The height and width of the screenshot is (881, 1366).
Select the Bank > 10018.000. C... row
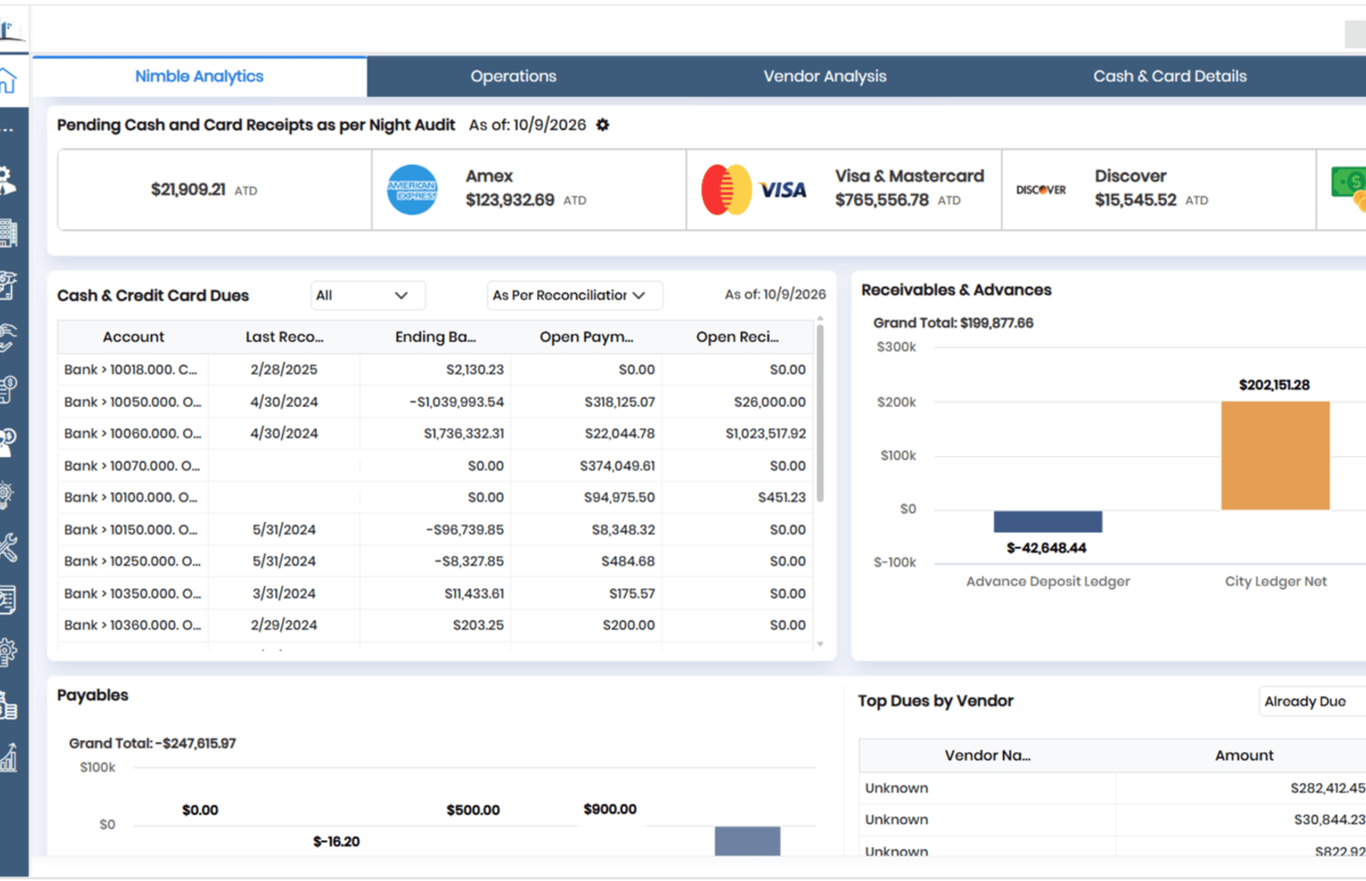click(435, 370)
